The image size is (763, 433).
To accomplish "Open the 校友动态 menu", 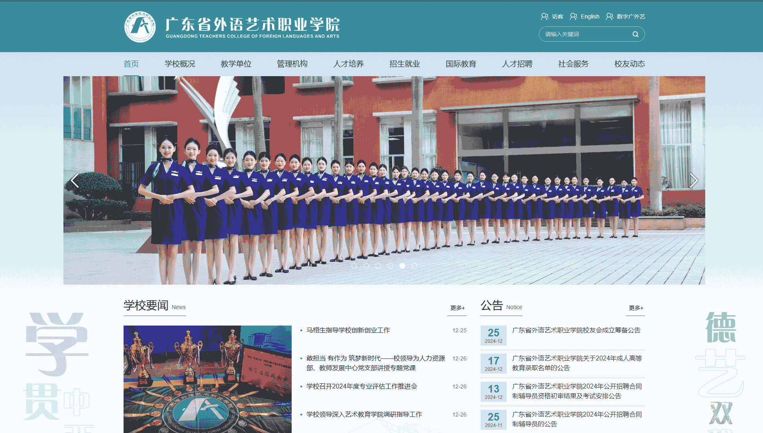I will pos(630,64).
